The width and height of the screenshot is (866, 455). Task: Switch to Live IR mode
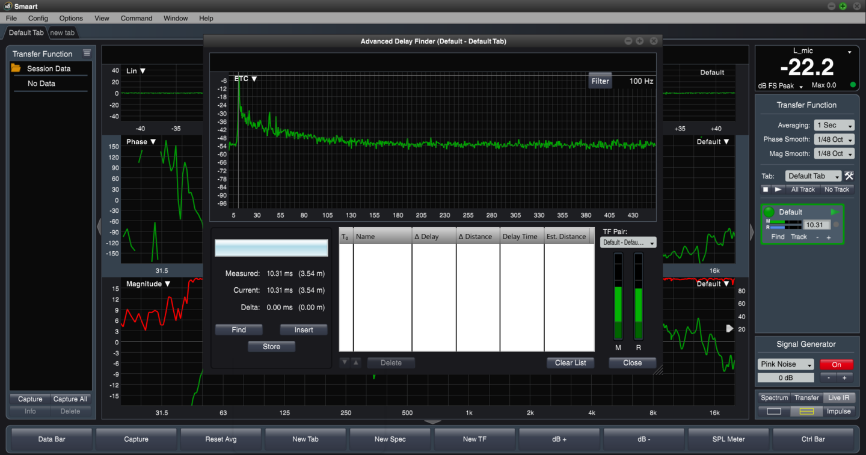click(x=838, y=398)
